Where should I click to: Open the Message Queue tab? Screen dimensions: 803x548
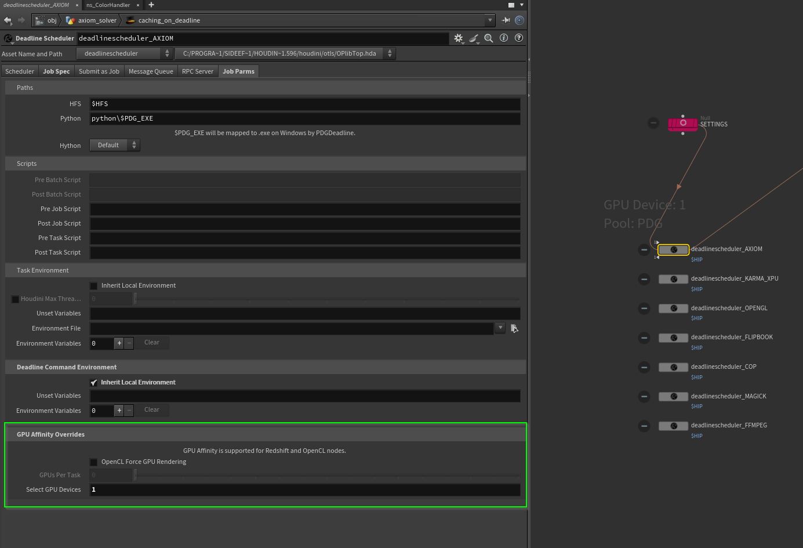[151, 71]
